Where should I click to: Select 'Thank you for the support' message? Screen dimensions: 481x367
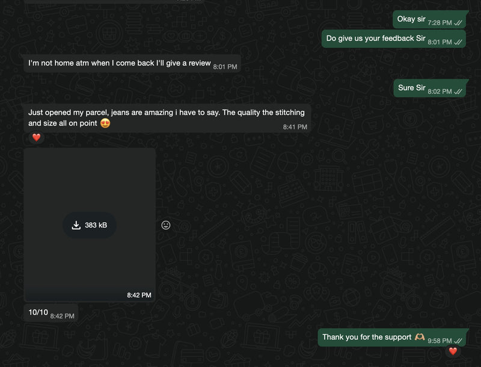coord(392,338)
